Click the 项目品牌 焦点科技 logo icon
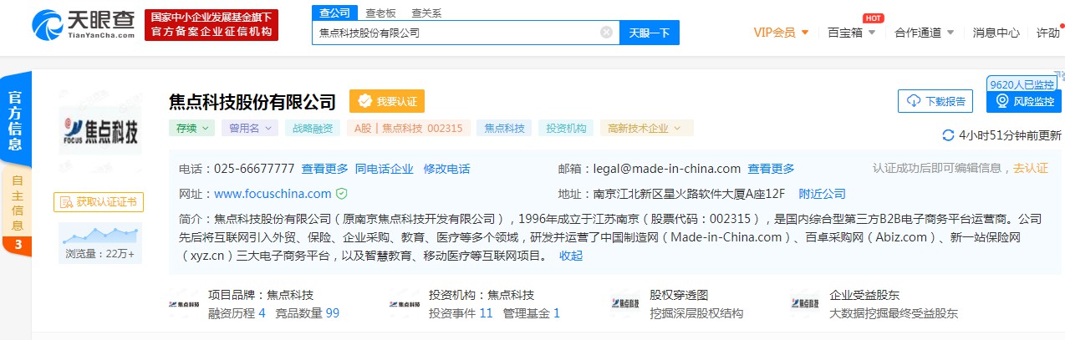Screen dimensions: 1065x340 [x=185, y=304]
